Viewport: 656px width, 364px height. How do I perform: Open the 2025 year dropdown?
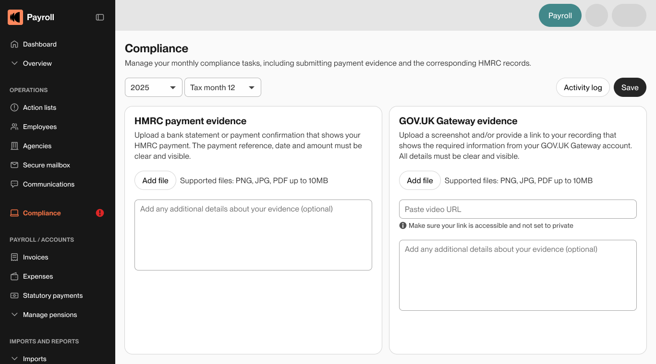(153, 87)
